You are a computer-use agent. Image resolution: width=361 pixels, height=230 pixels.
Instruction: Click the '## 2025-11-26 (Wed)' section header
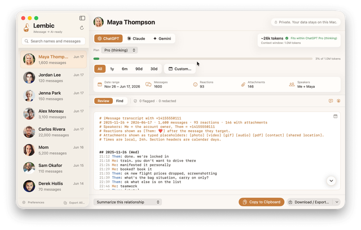(x=119, y=152)
